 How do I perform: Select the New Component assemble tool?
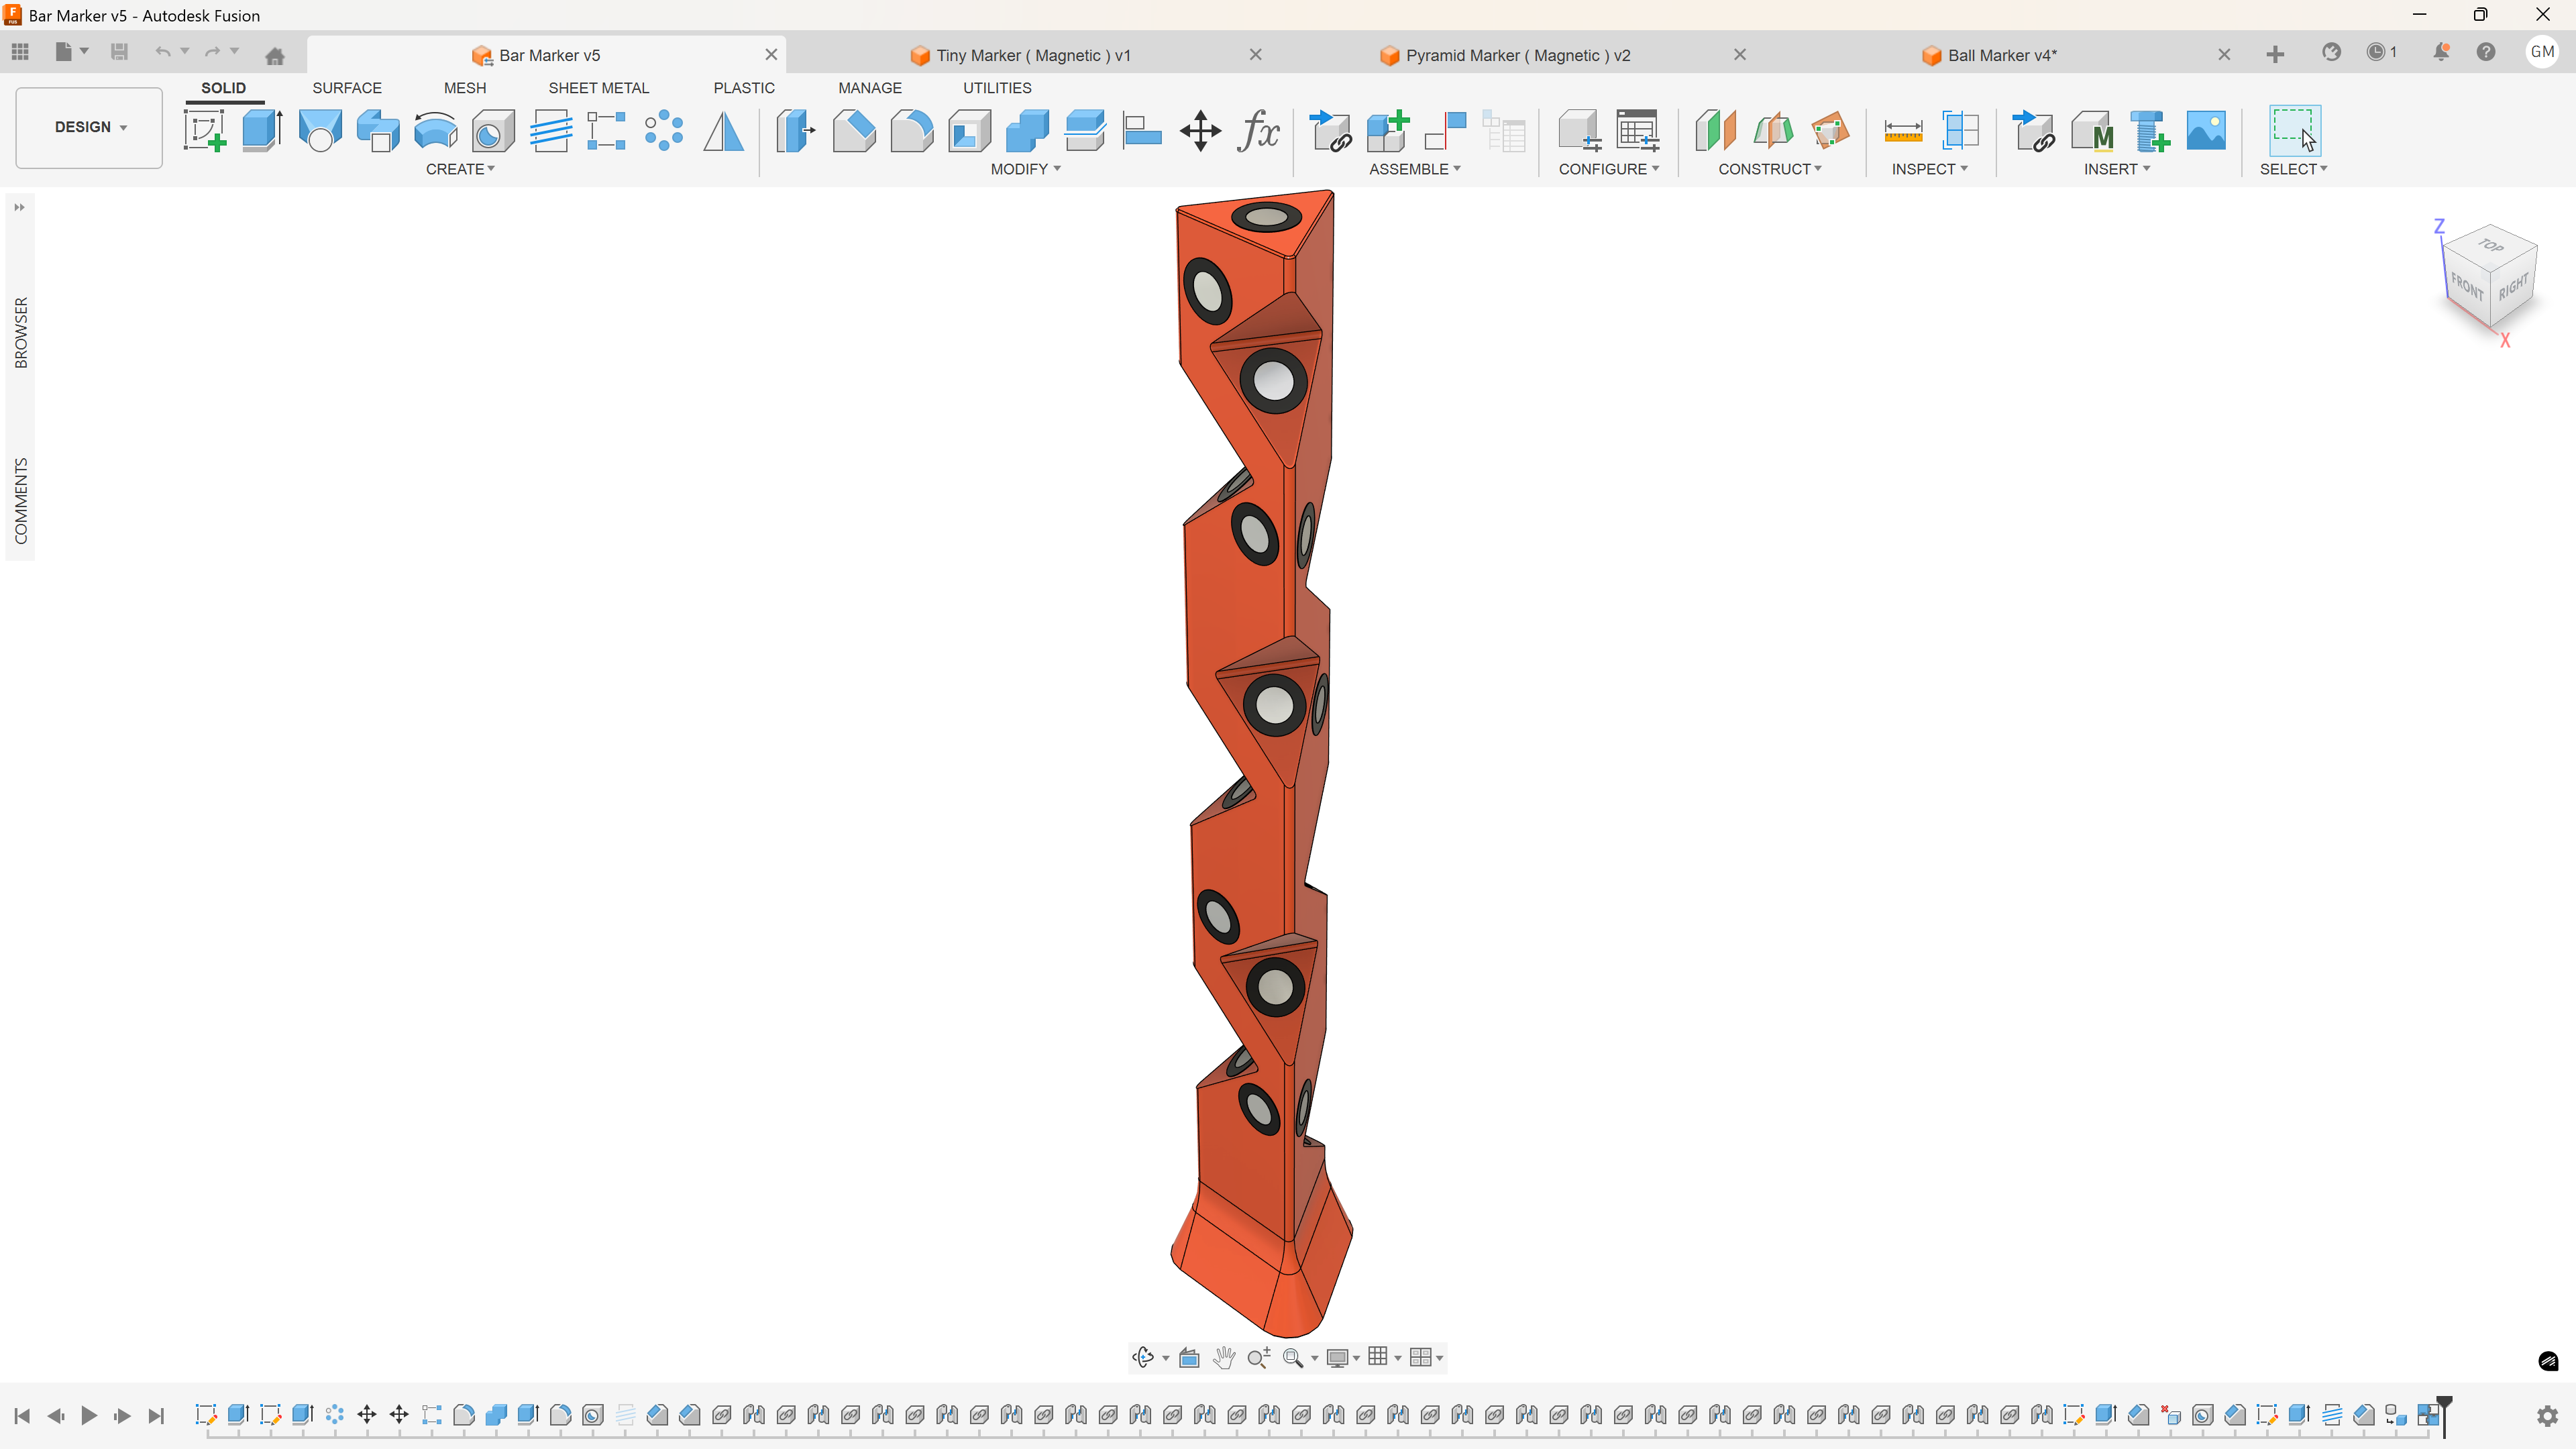coord(1388,131)
